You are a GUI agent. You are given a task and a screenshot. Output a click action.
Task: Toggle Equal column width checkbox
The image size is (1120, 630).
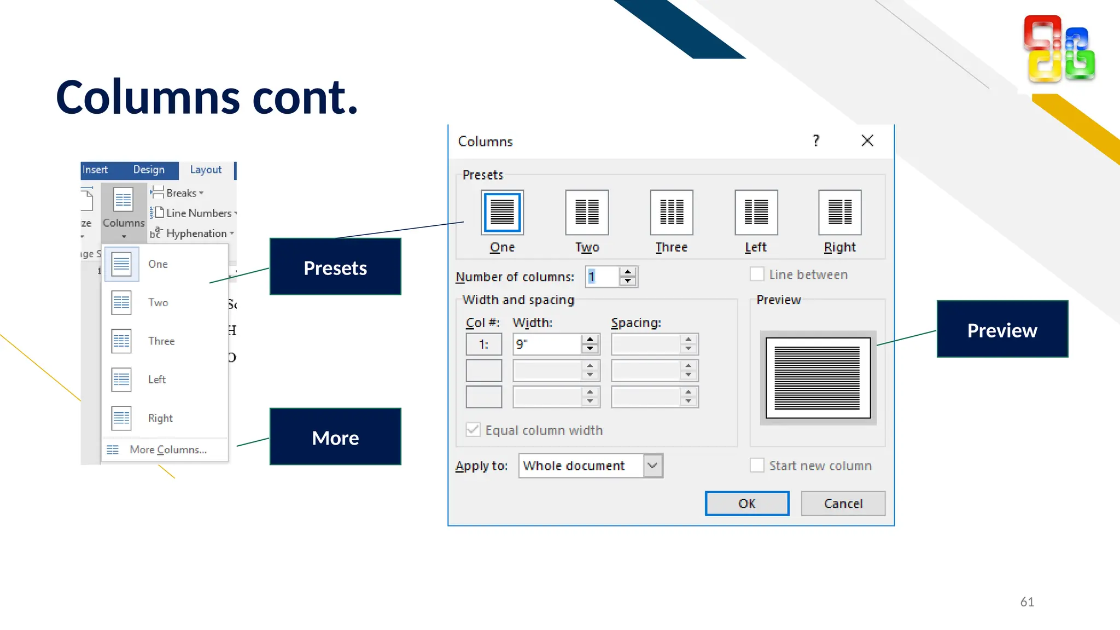pyautogui.click(x=473, y=430)
